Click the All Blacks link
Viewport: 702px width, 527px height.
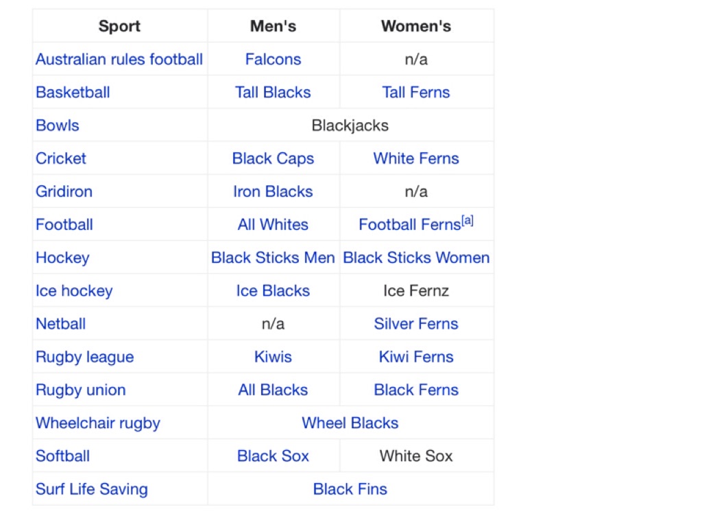click(273, 390)
